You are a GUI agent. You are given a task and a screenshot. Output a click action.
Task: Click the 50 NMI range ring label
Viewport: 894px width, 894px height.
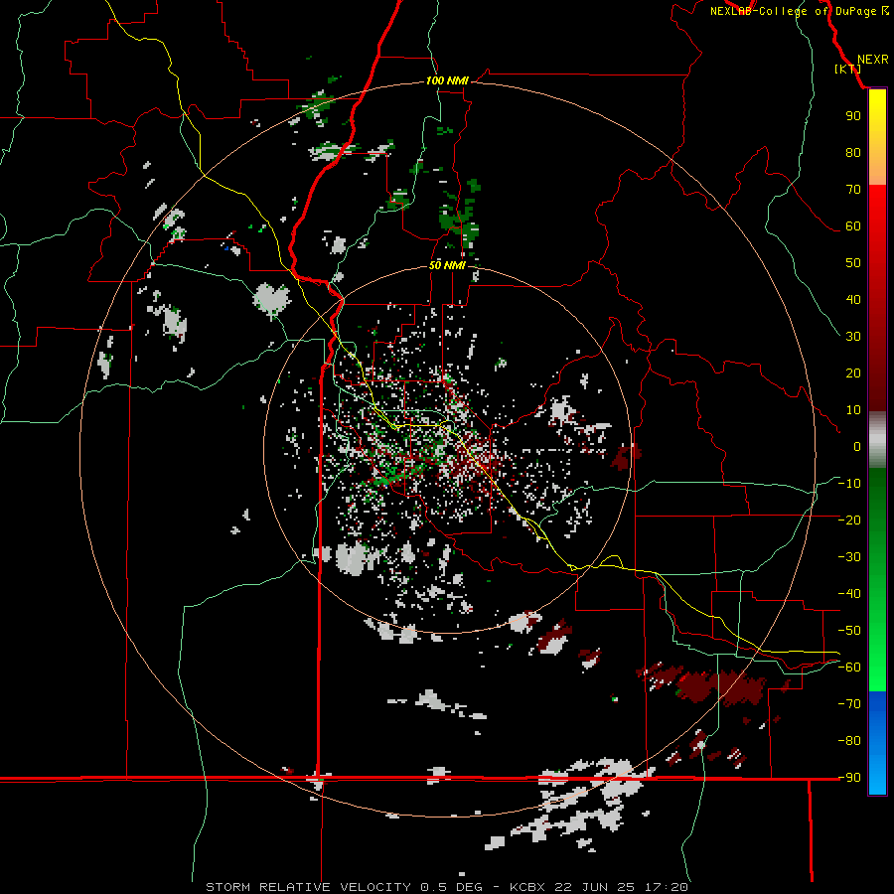[x=447, y=265]
